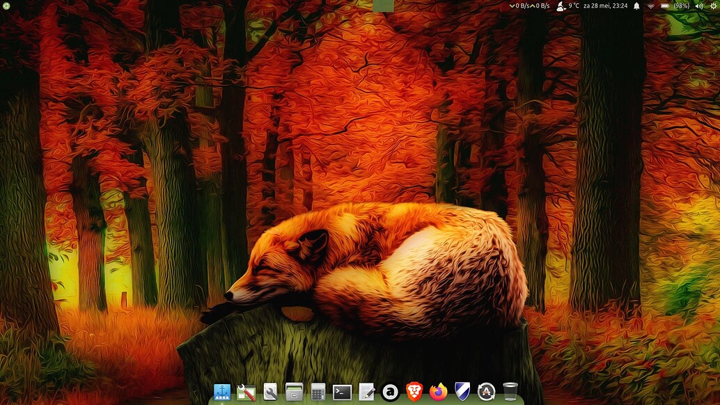Open the file cabinet archive manager icon
The width and height of the screenshot is (720, 405).
pyautogui.click(x=294, y=392)
